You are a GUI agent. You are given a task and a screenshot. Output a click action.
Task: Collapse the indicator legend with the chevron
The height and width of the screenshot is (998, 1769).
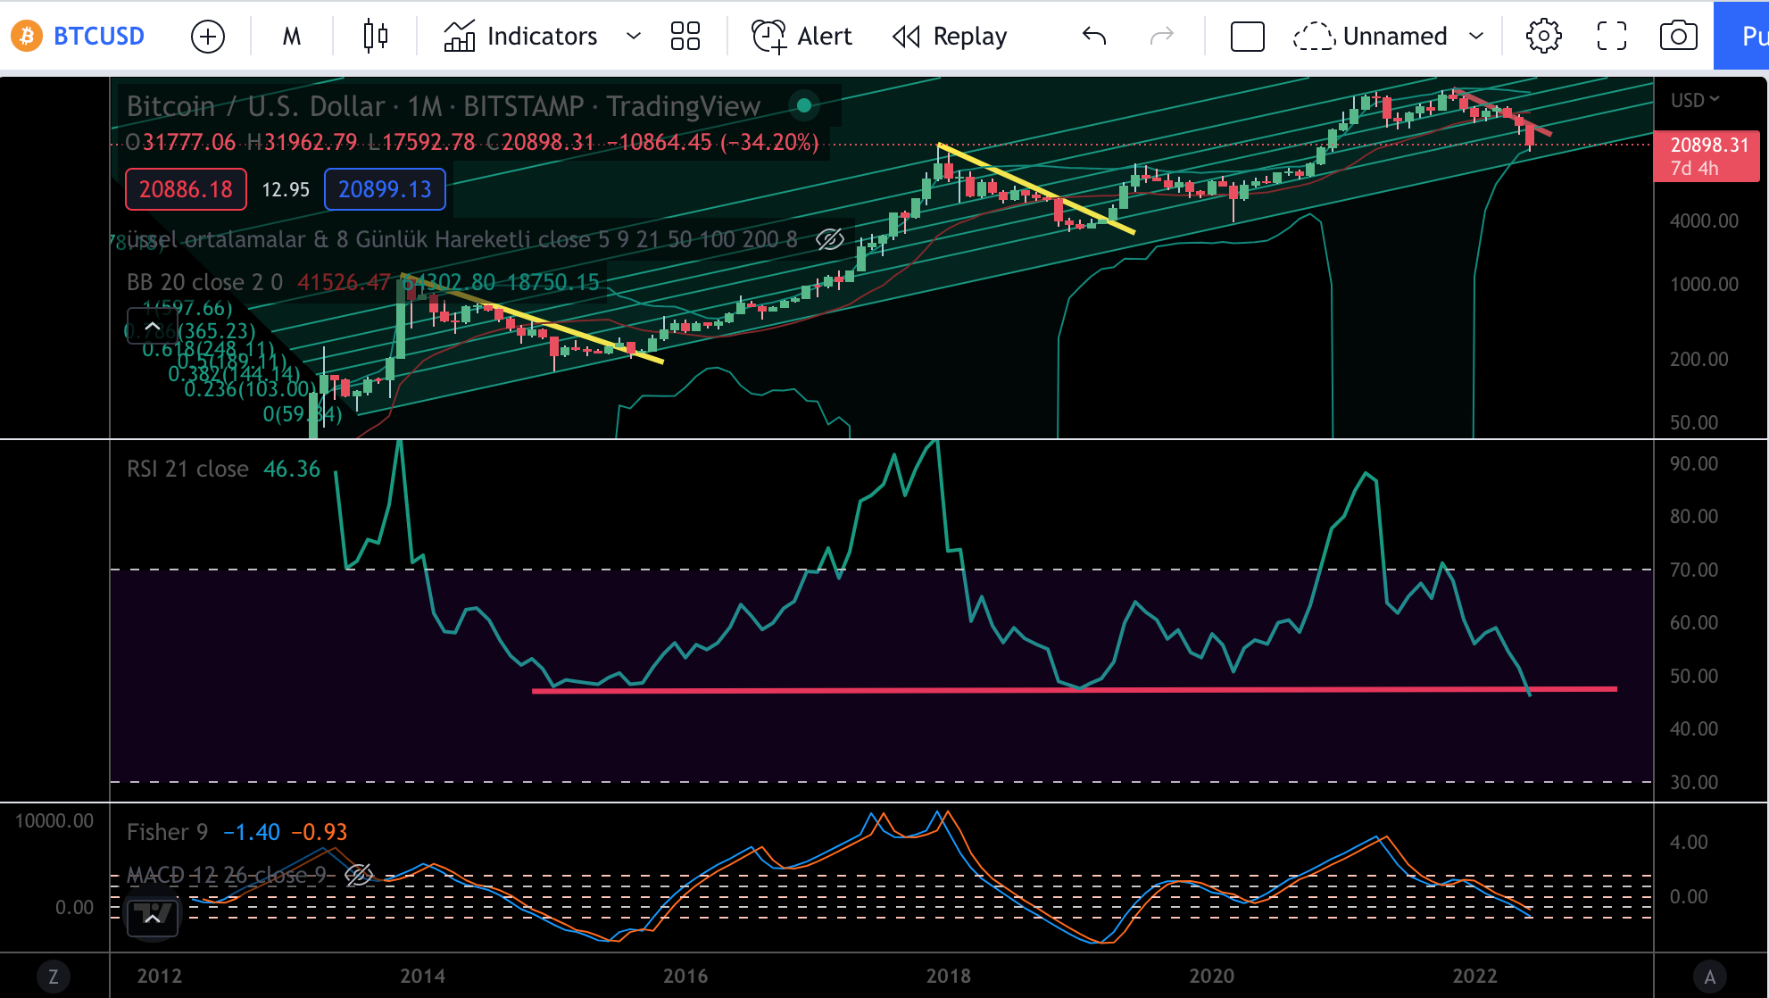pyautogui.click(x=153, y=326)
